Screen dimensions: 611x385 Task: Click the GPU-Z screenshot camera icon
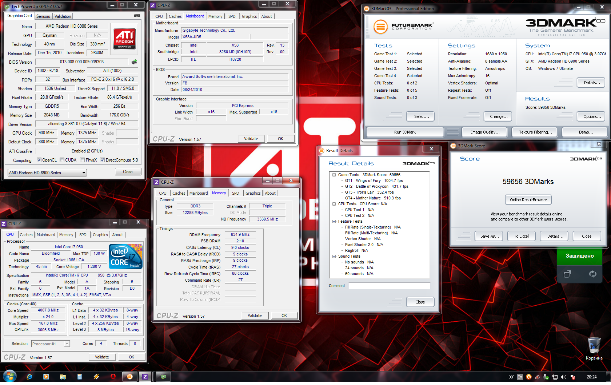click(x=137, y=16)
